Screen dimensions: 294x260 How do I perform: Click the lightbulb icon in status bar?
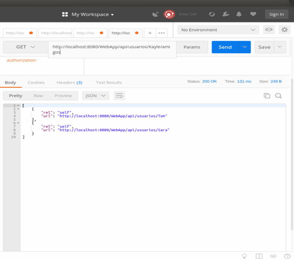(244, 256)
